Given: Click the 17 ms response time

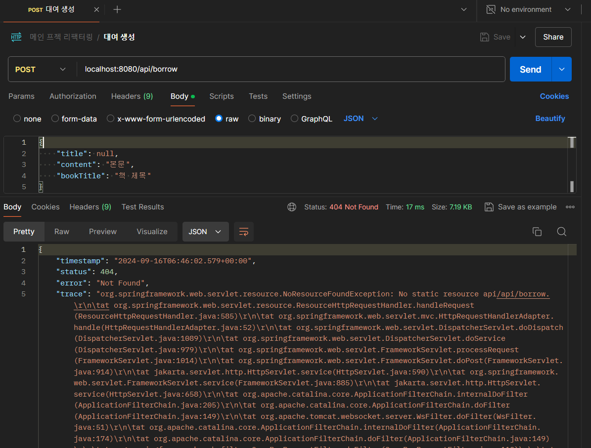Looking at the screenshot, I should [415, 207].
